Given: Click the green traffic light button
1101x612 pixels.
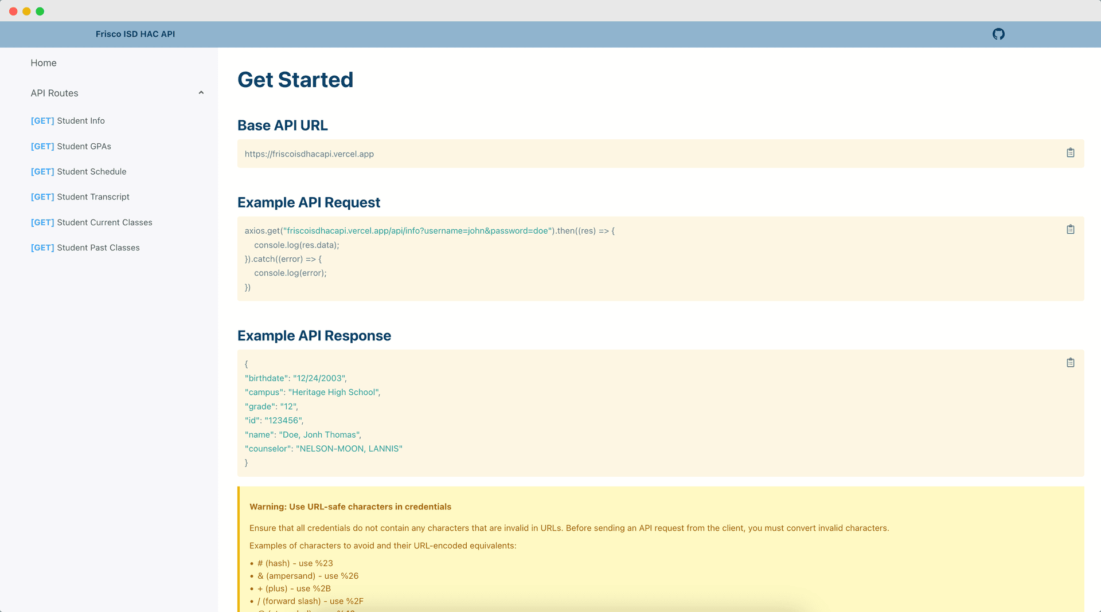Looking at the screenshot, I should pos(40,10).
